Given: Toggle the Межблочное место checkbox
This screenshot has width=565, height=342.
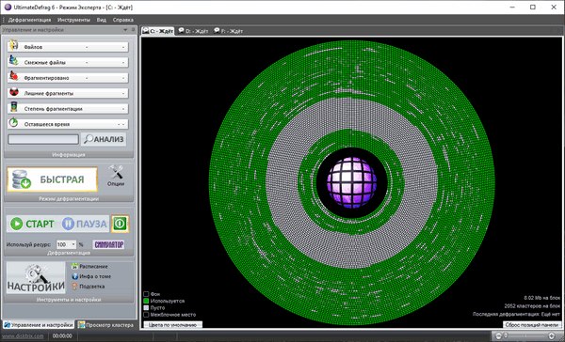Looking at the screenshot, I should tap(146, 315).
